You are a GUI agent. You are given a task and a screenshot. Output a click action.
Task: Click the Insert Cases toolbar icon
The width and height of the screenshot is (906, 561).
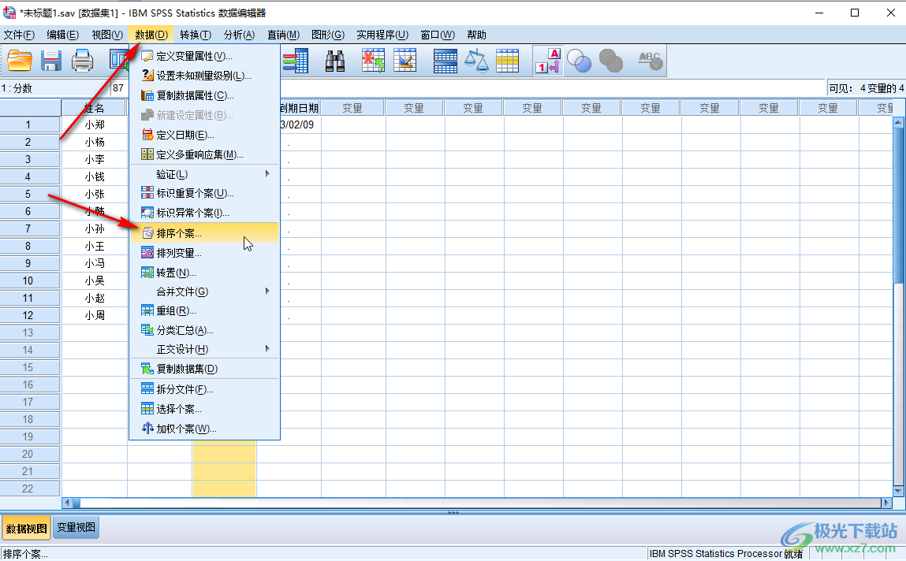pyautogui.click(x=373, y=61)
